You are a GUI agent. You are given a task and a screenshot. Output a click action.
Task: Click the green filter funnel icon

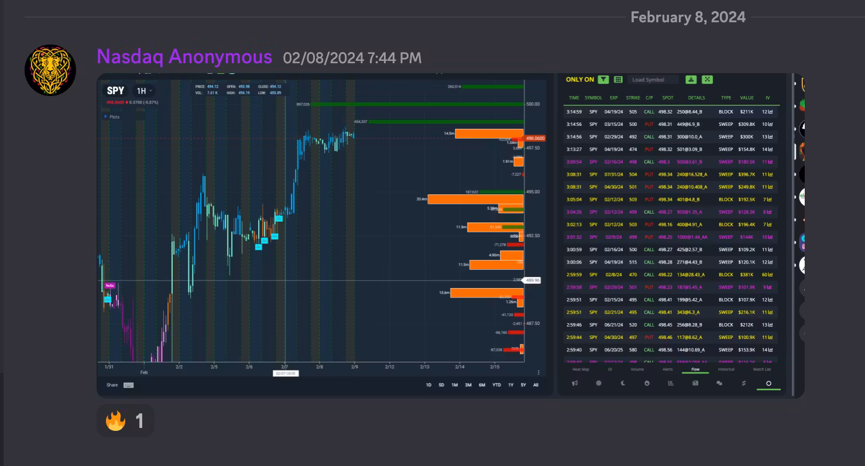coord(603,80)
